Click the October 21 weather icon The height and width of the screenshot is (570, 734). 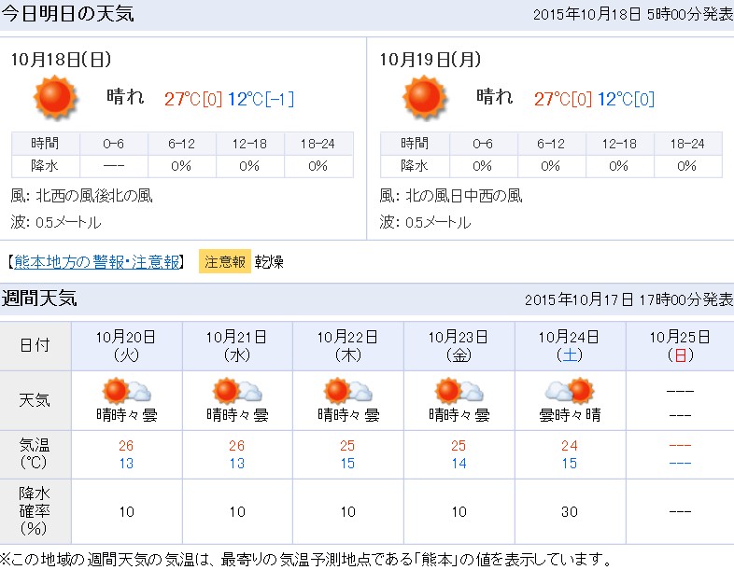(x=237, y=390)
